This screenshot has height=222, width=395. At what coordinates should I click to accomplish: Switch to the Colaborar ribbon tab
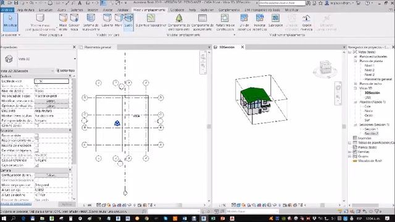point(177,10)
